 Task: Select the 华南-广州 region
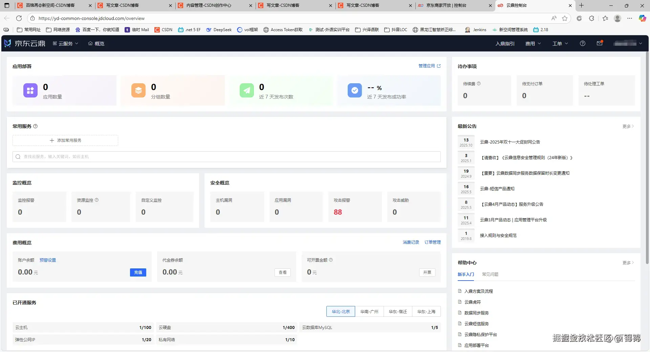[369, 311]
